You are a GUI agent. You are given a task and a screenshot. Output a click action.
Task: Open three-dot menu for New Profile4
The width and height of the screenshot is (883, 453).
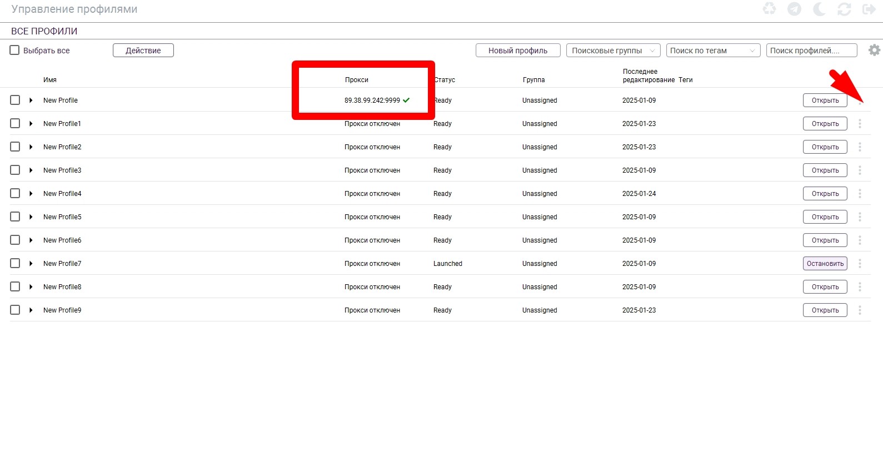click(860, 194)
